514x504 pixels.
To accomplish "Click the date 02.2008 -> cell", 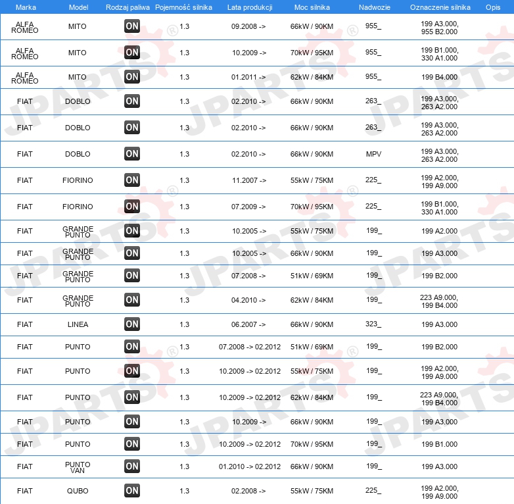I will [248, 491].
